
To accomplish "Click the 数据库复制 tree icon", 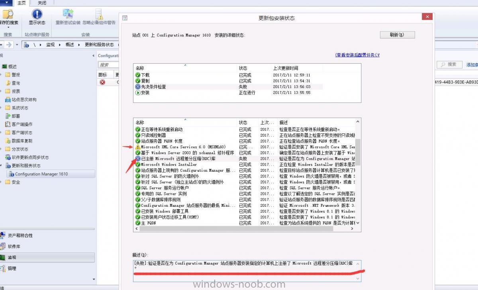I will click(x=8, y=141).
